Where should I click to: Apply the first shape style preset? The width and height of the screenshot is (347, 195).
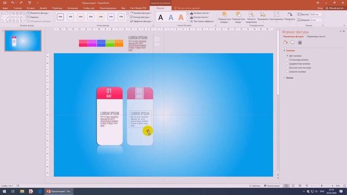(60, 17)
